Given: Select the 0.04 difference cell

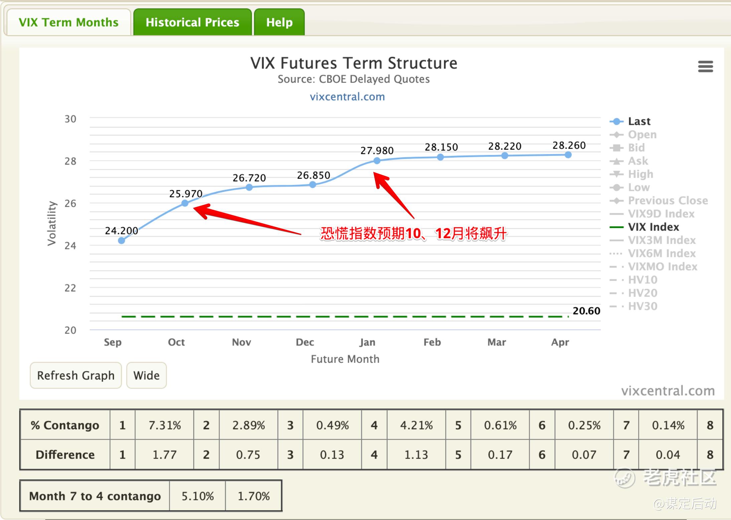Looking at the screenshot, I should click(668, 455).
